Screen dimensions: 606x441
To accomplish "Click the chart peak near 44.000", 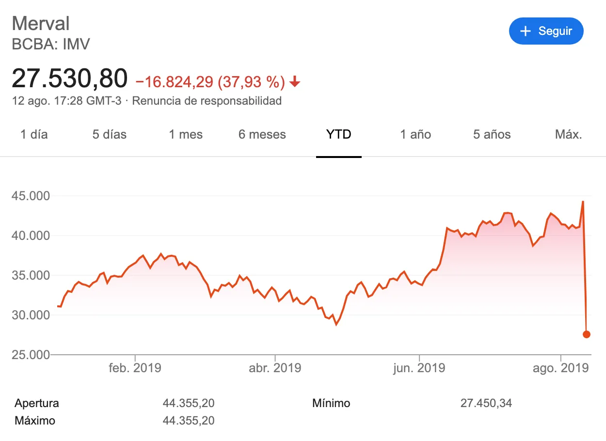I will (x=583, y=202).
